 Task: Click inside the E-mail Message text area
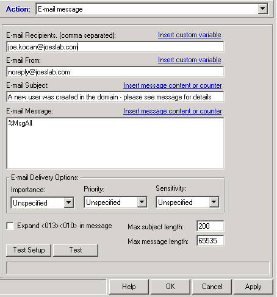pos(115,143)
